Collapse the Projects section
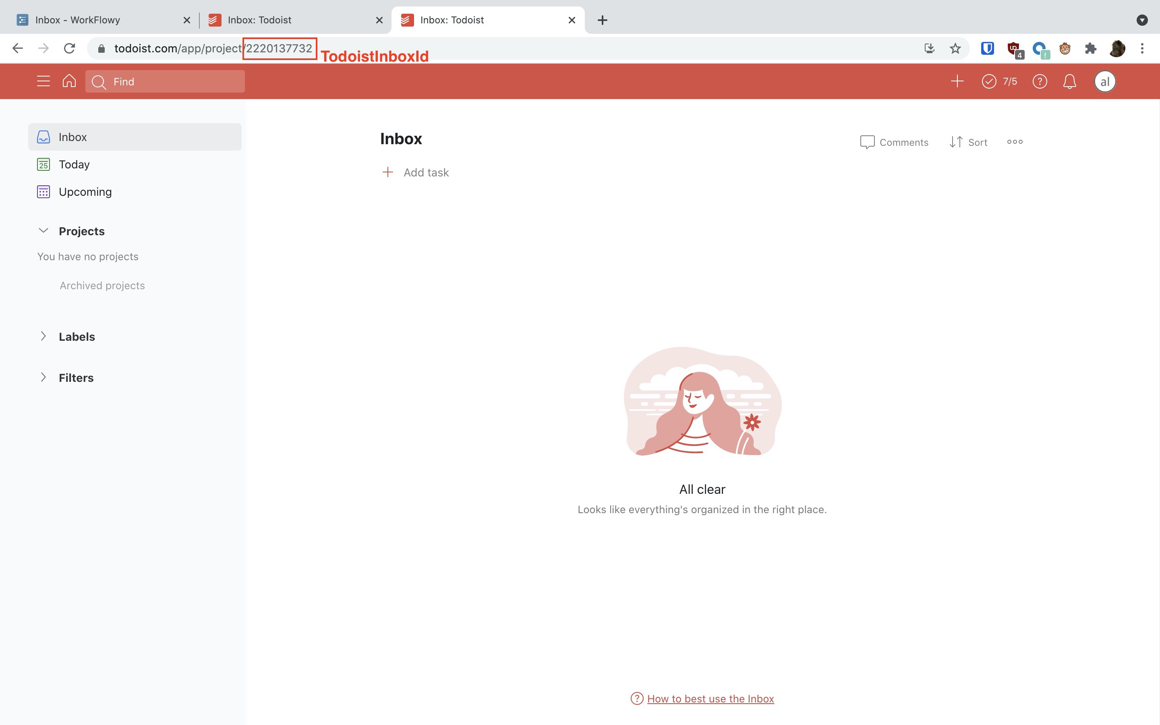The image size is (1160, 725). point(43,231)
